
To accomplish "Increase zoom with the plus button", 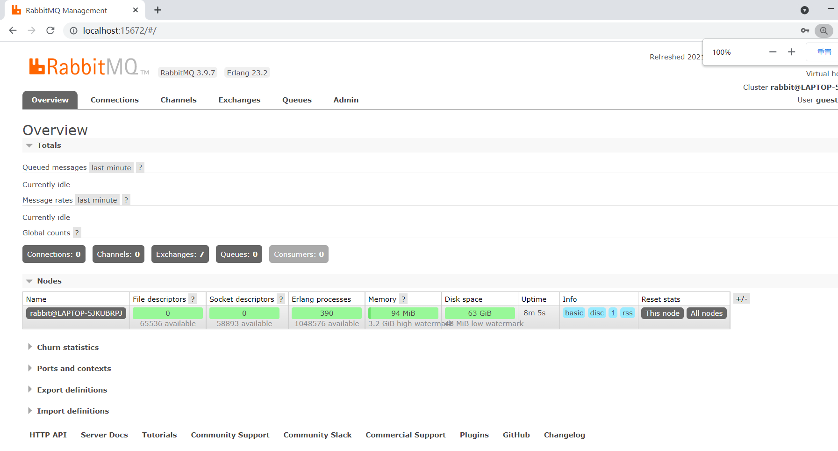I will pyautogui.click(x=791, y=52).
